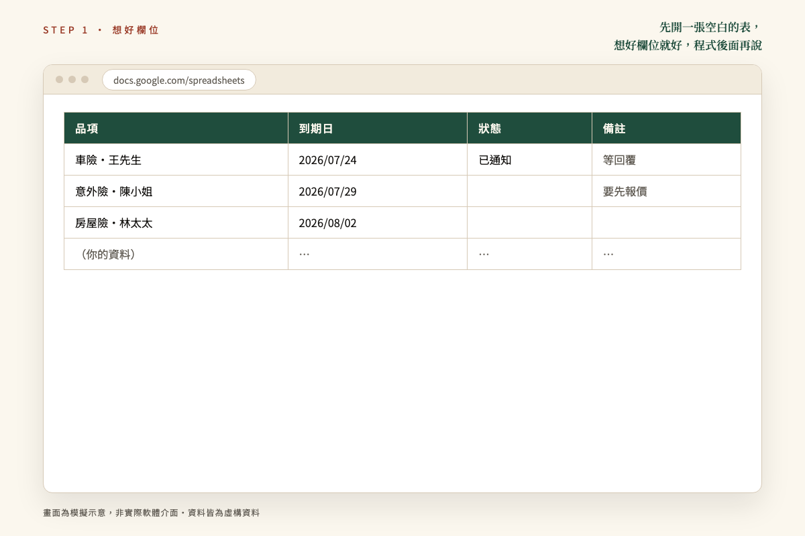805x536 pixels.
Task: Click the cell 意外險・陳小姐
Action: point(176,191)
